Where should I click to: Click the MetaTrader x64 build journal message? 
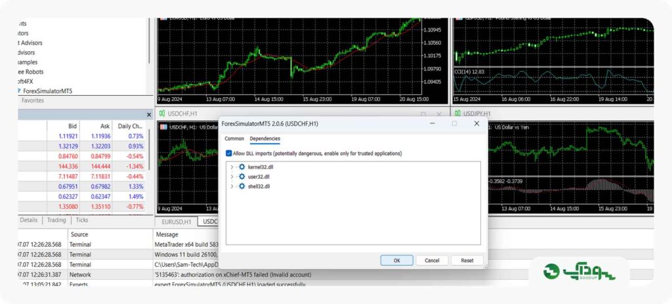pos(186,244)
